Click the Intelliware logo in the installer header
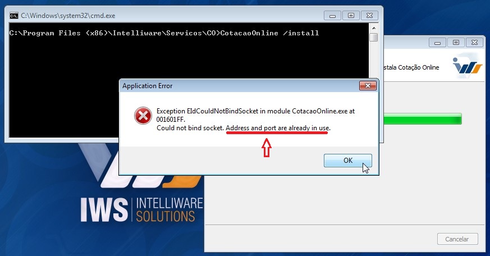Image resolution: width=490 pixels, height=256 pixels. pos(467,66)
